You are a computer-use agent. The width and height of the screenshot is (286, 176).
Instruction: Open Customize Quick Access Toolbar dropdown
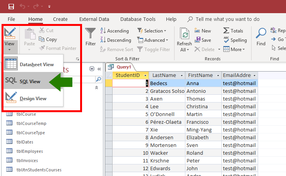(49, 7)
